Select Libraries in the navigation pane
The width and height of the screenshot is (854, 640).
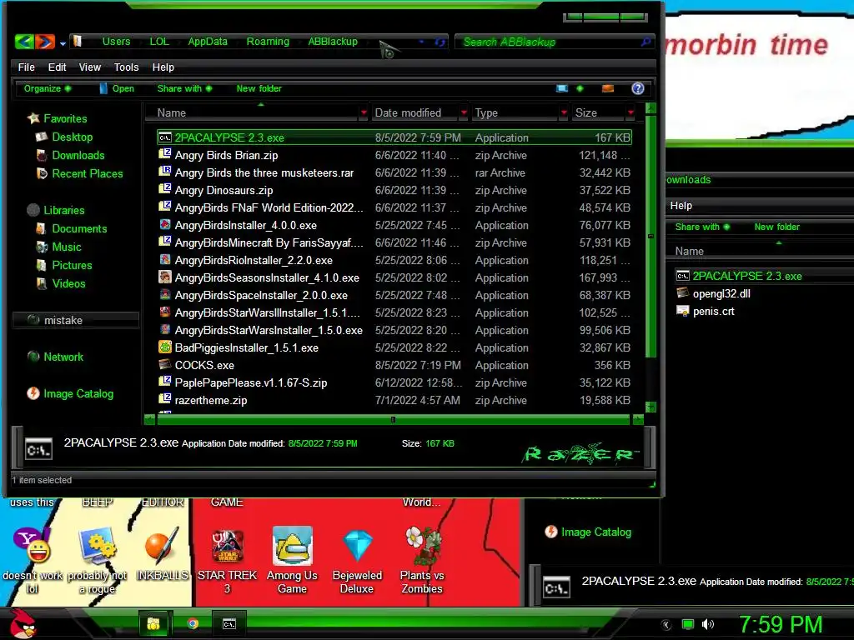click(x=56, y=210)
